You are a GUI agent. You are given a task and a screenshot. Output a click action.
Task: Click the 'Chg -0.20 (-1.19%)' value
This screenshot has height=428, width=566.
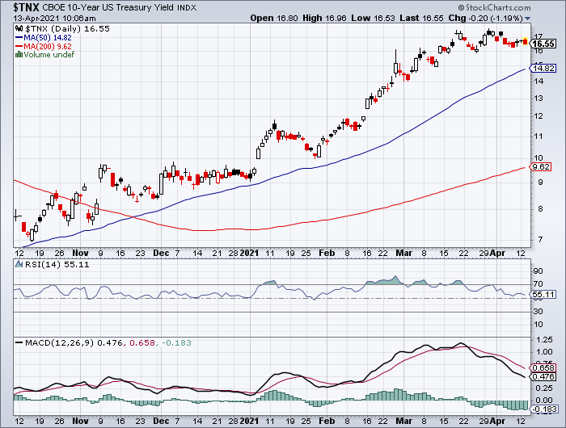485,18
